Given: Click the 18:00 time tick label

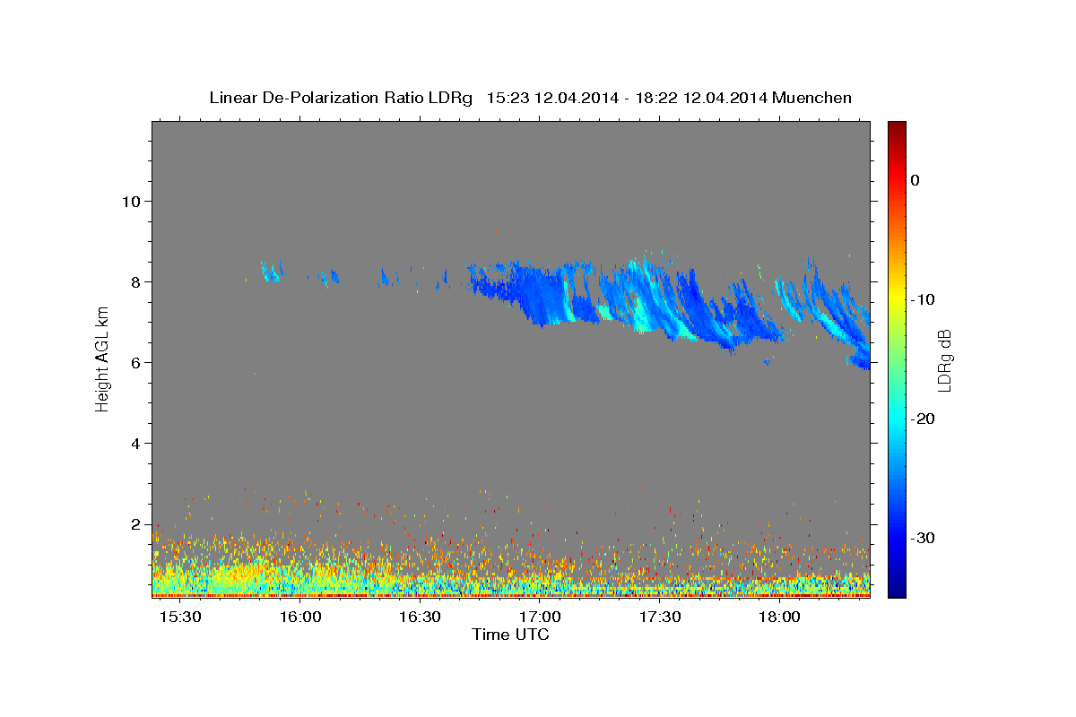Looking at the screenshot, I should click(780, 618).
